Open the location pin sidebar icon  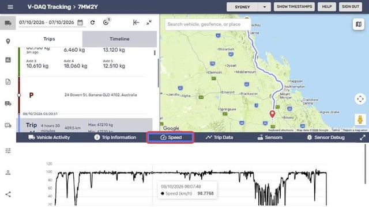8,41
